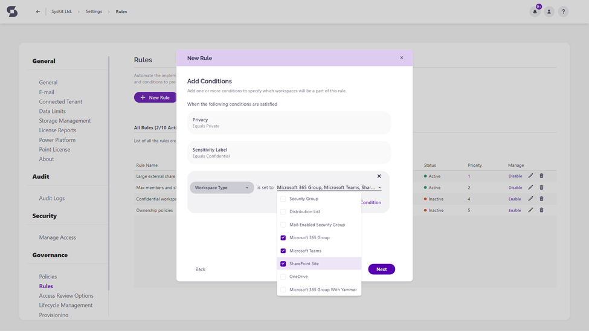Image resolution: width=589 pixels, height=331 pixels.
Task: Open Policies under Governance
Action: pyautogui.click(x=48, y=277)
